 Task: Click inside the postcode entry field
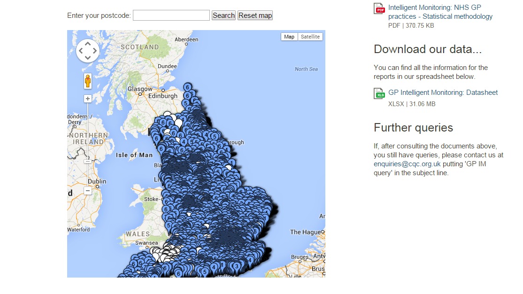[x=170, y=15]
